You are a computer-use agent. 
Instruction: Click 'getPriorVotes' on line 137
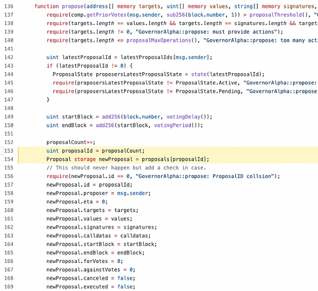[x=107, y=15]
